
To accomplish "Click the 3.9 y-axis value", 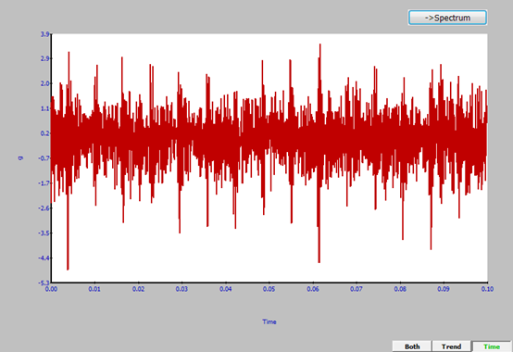I will (45, 34).
